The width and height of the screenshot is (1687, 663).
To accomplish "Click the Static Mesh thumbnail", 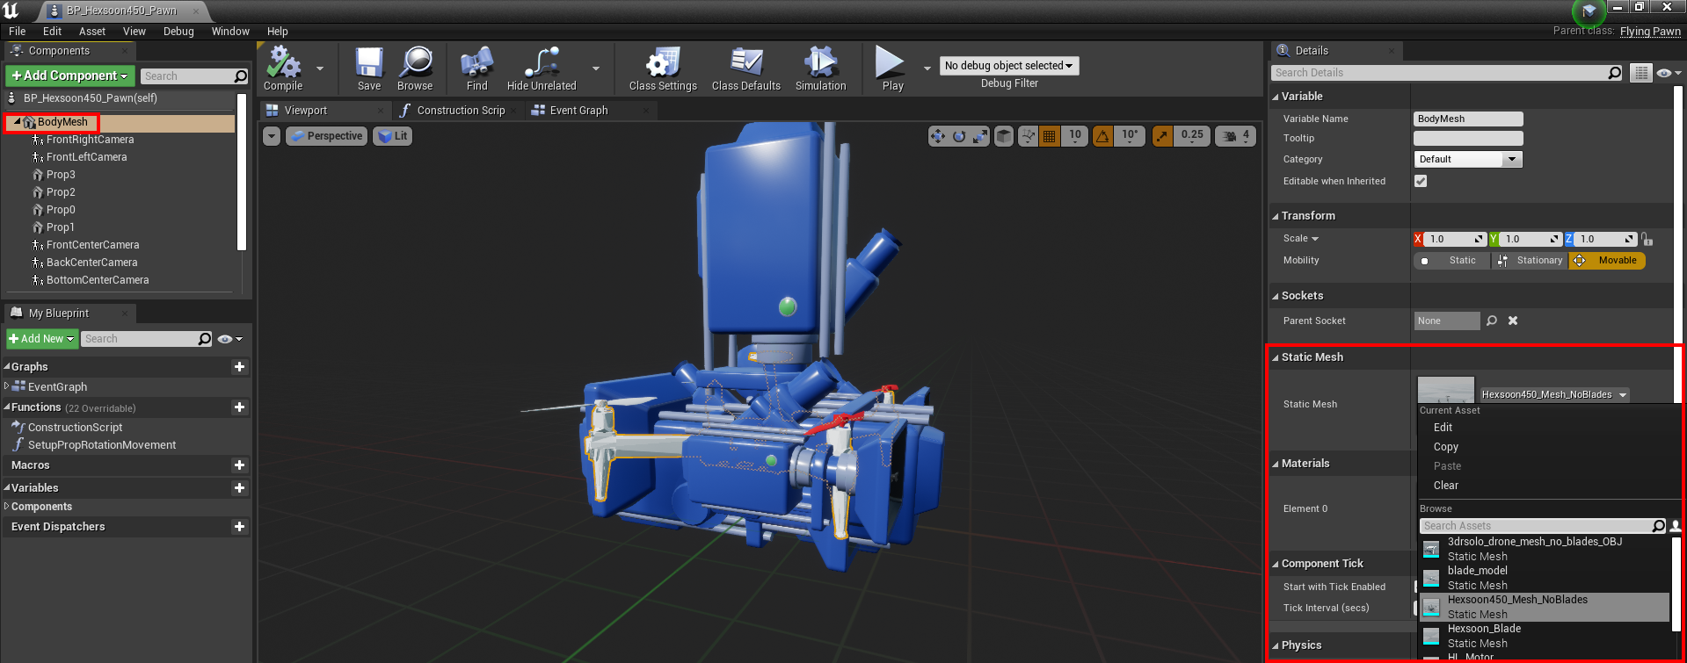I will point(1446,390).
